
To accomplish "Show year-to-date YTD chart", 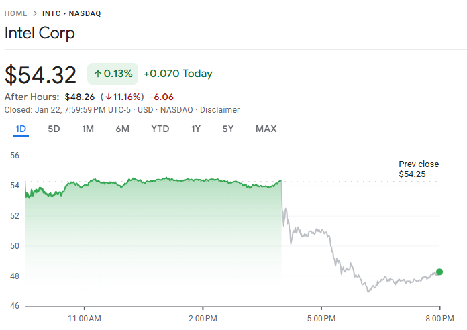I will pyautogui.click(x=160, y=129).
